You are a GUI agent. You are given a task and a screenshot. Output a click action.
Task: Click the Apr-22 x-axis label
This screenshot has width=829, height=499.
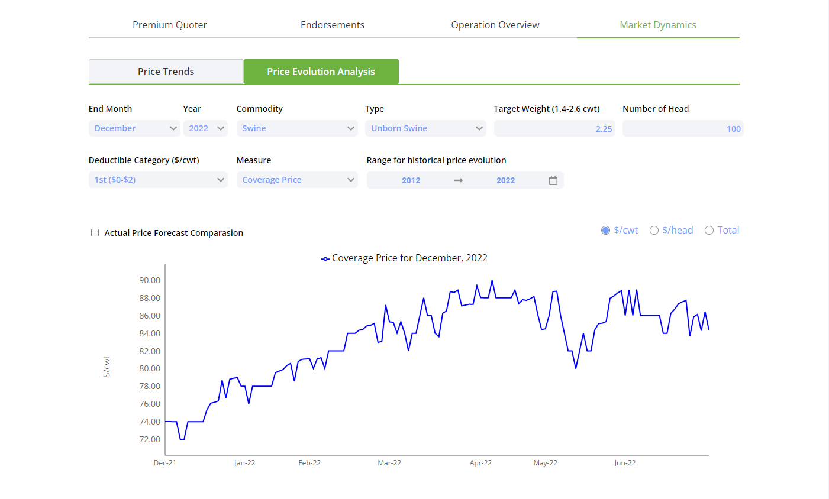click(480, 463)
